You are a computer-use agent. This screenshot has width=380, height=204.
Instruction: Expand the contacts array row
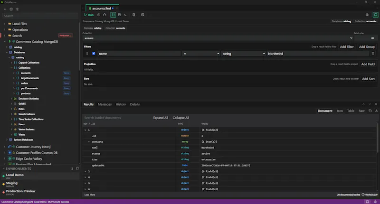coord(89,141)
